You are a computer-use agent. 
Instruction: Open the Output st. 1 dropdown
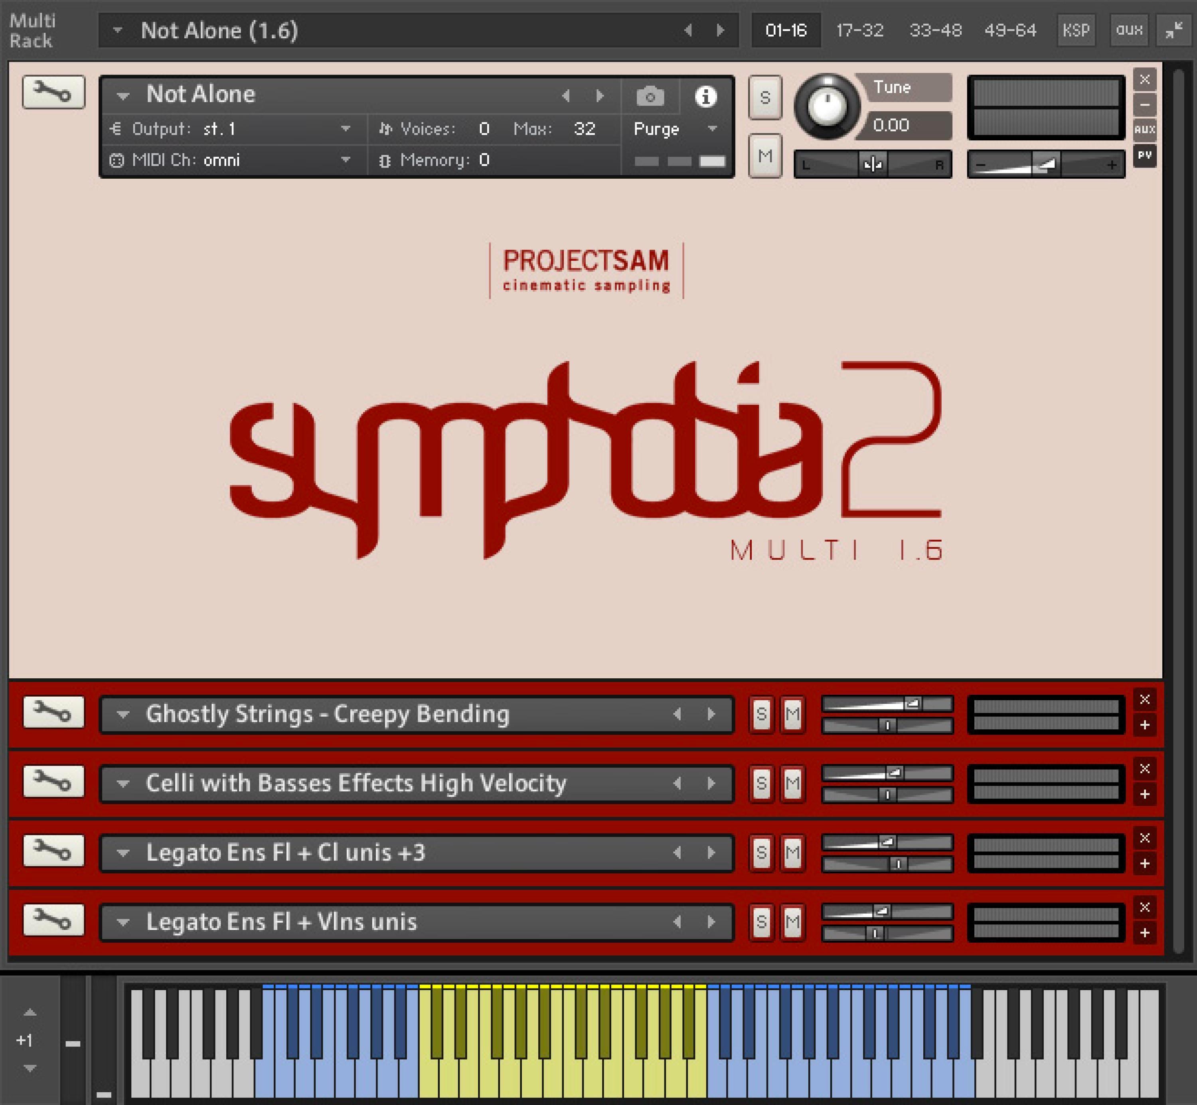click(x=346, y=128)
